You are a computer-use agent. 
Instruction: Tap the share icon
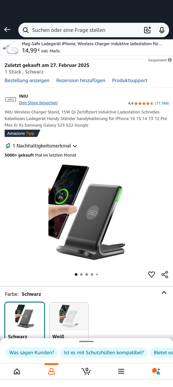click(x=165, y=274)
